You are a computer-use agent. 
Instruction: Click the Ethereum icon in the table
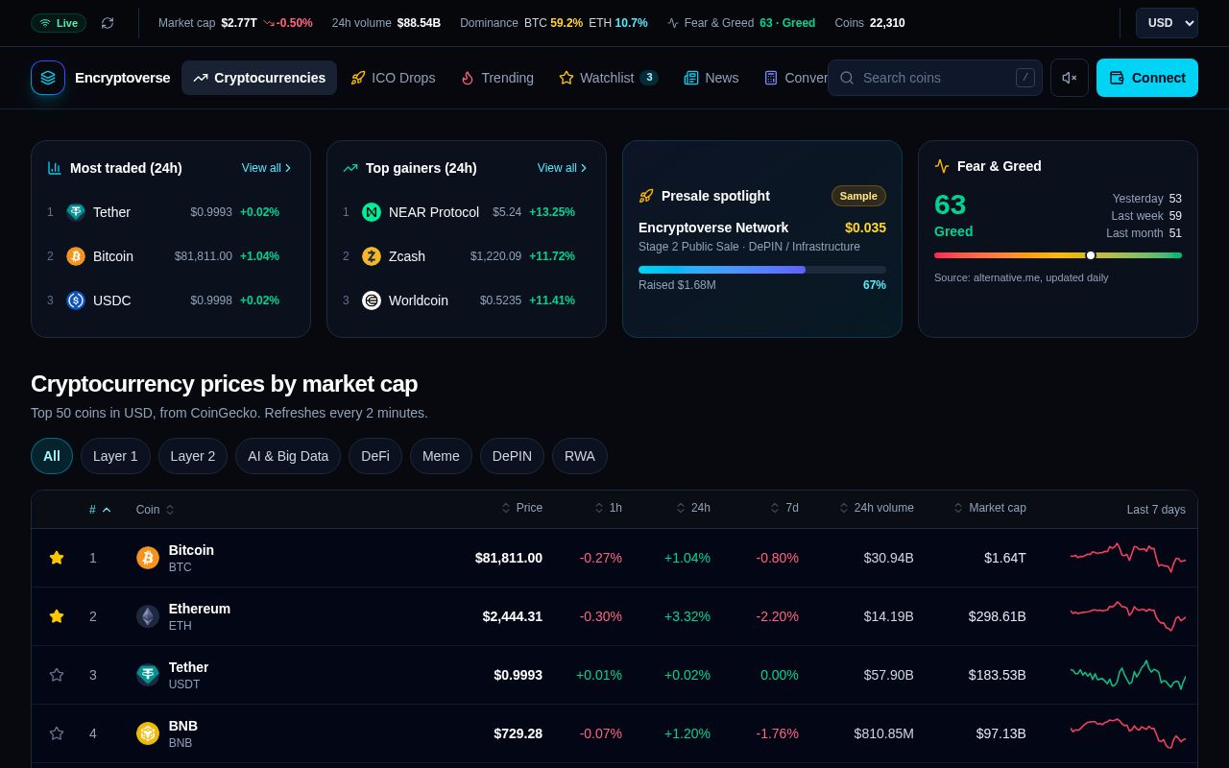pyautogui.click(x=148, y=616)
